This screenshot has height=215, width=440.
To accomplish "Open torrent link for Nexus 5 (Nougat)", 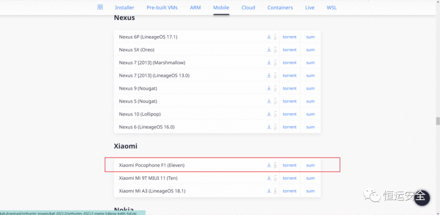I will [x=290, y=101].
